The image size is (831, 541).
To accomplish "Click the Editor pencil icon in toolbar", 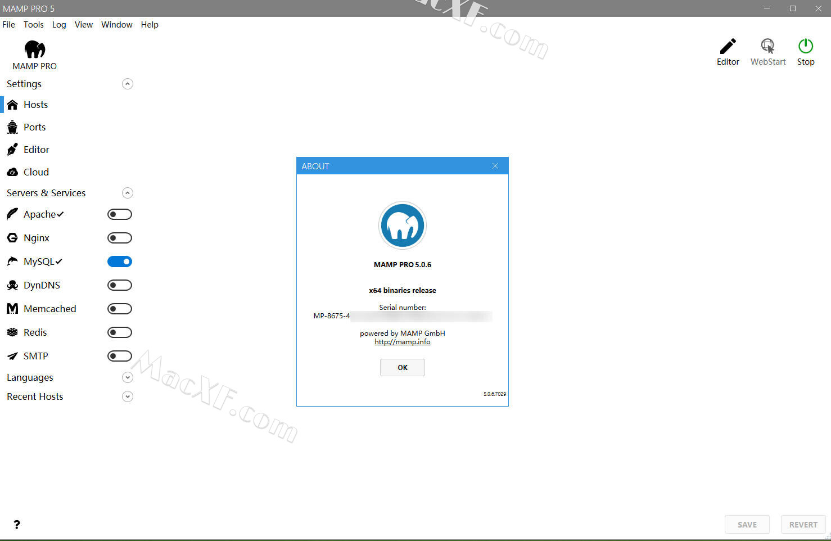I will (728, 46).
